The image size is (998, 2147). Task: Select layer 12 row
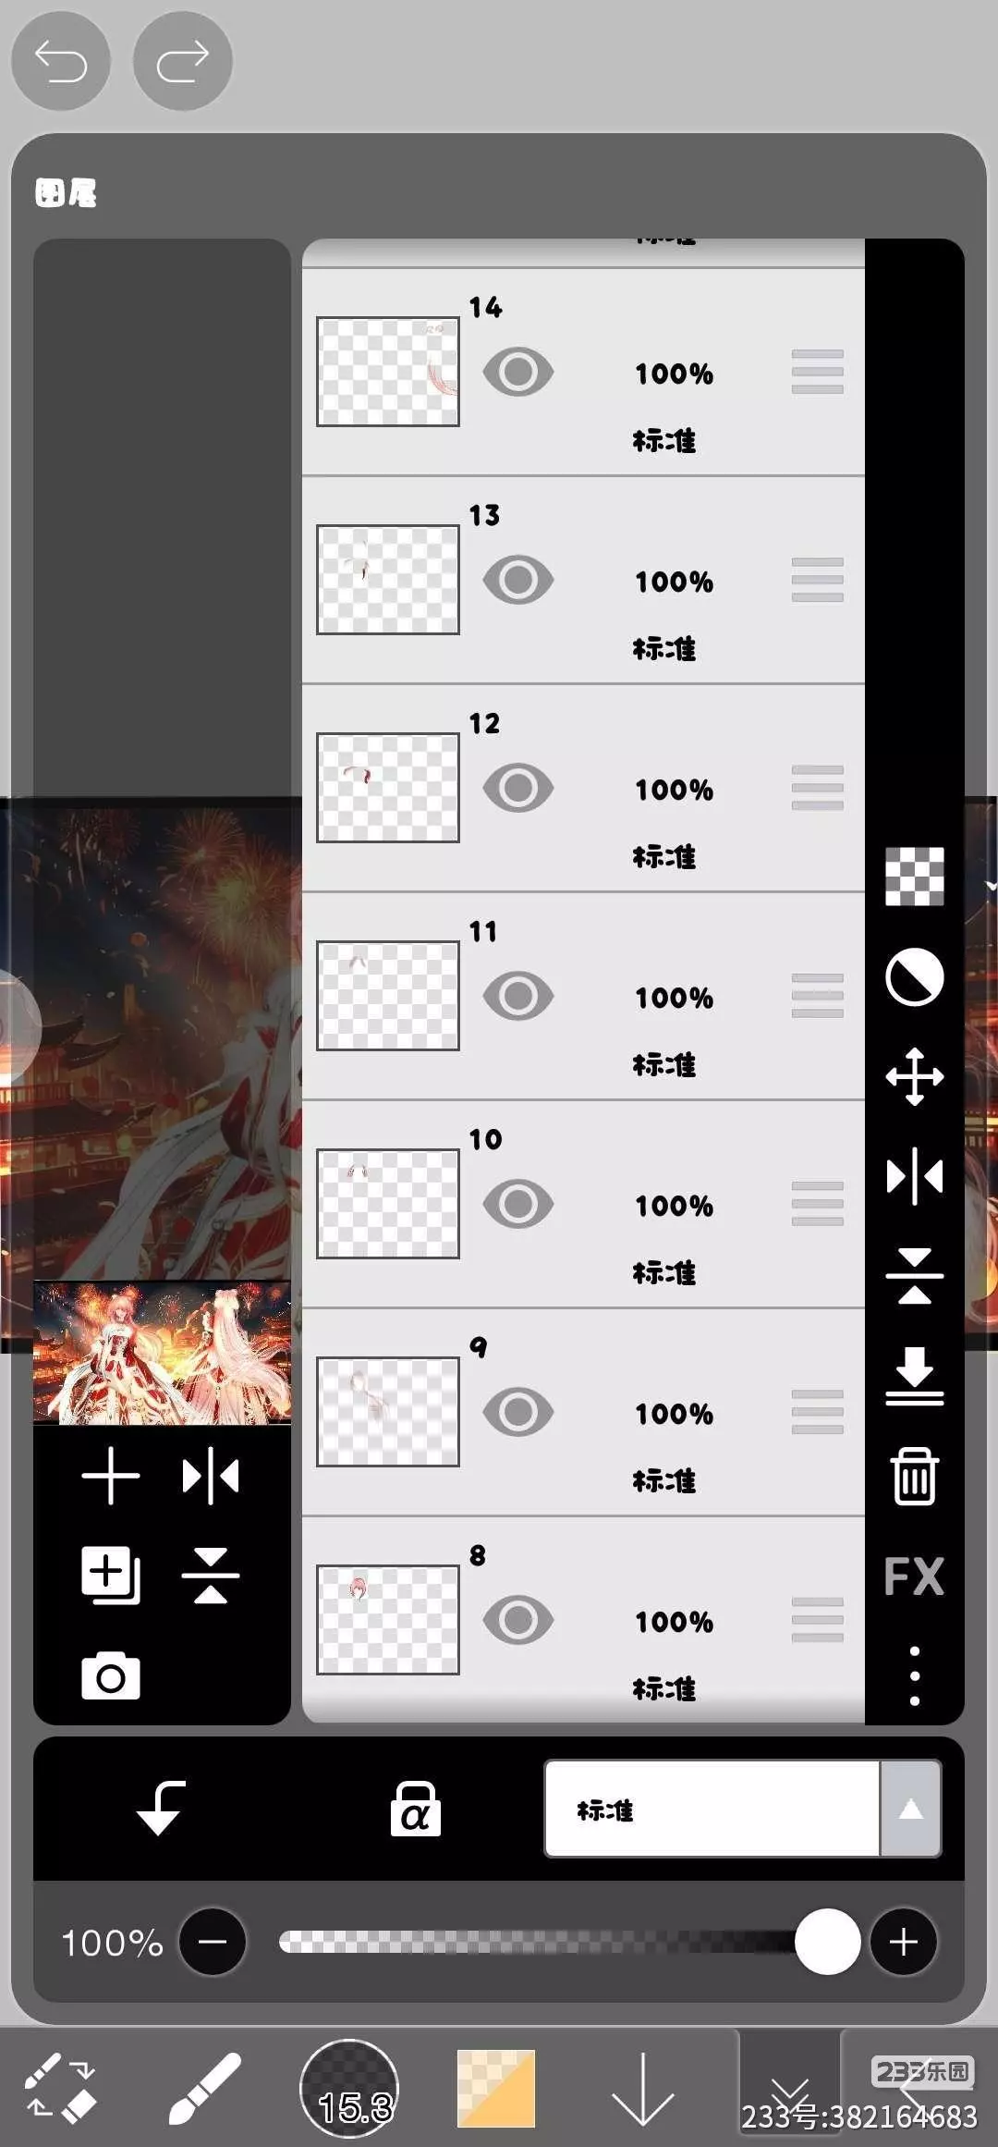pyautogui.click(x=583, y=789)
